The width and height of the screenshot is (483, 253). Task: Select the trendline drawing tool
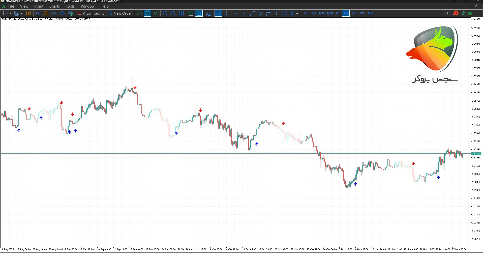pos(252,13)
